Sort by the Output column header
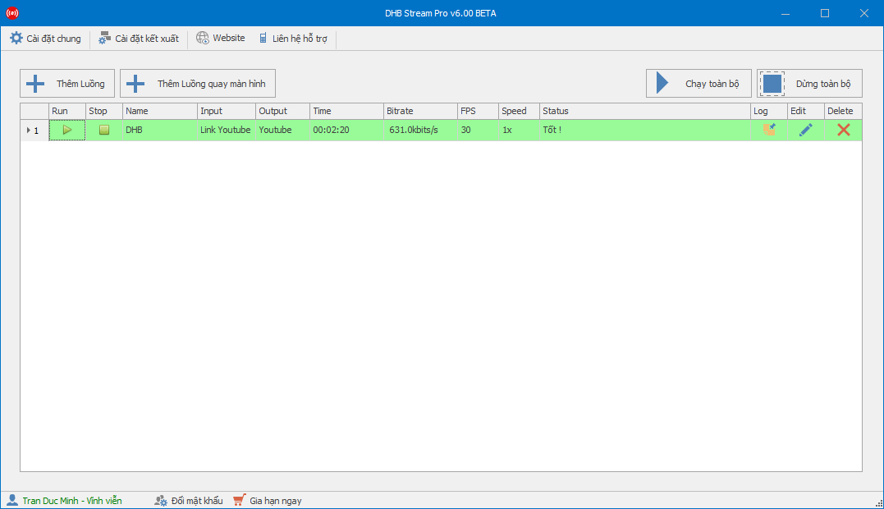The height and width of the screenshot is (509, 884). pyautogui.click(x=282, y=111)
